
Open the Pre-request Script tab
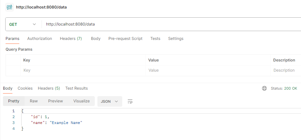tap(125, 39)
